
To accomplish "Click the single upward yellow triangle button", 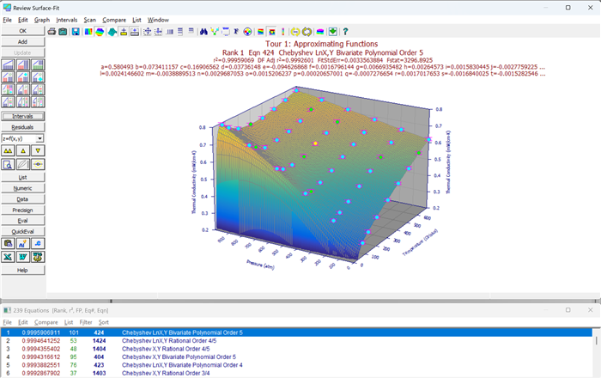I will coord(22,150).
